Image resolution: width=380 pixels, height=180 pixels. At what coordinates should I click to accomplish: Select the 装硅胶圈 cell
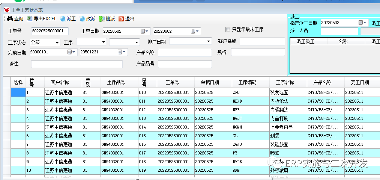(x=288, y=144)
